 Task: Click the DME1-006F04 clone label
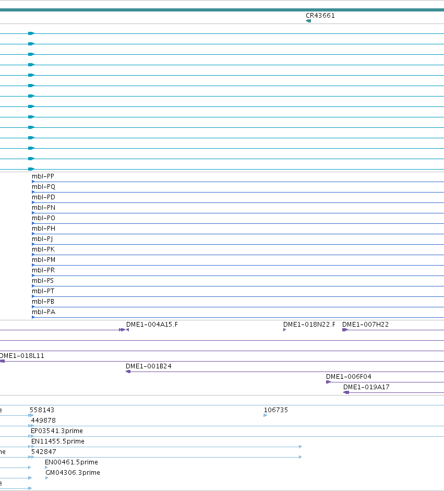click(x=349, y=377)
